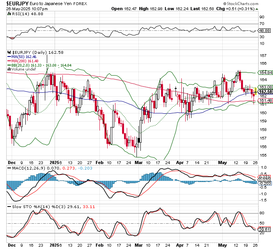Click the -1.5 MACD axis label
Screen dimensions: 273x249
pos(263,200)
